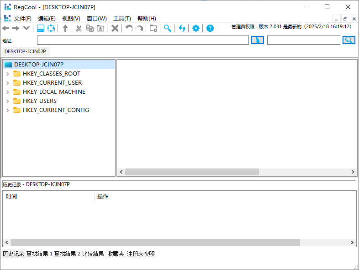Restore the inner MDI child window
The width and height of the screenshot is (359, 270).
345,19
